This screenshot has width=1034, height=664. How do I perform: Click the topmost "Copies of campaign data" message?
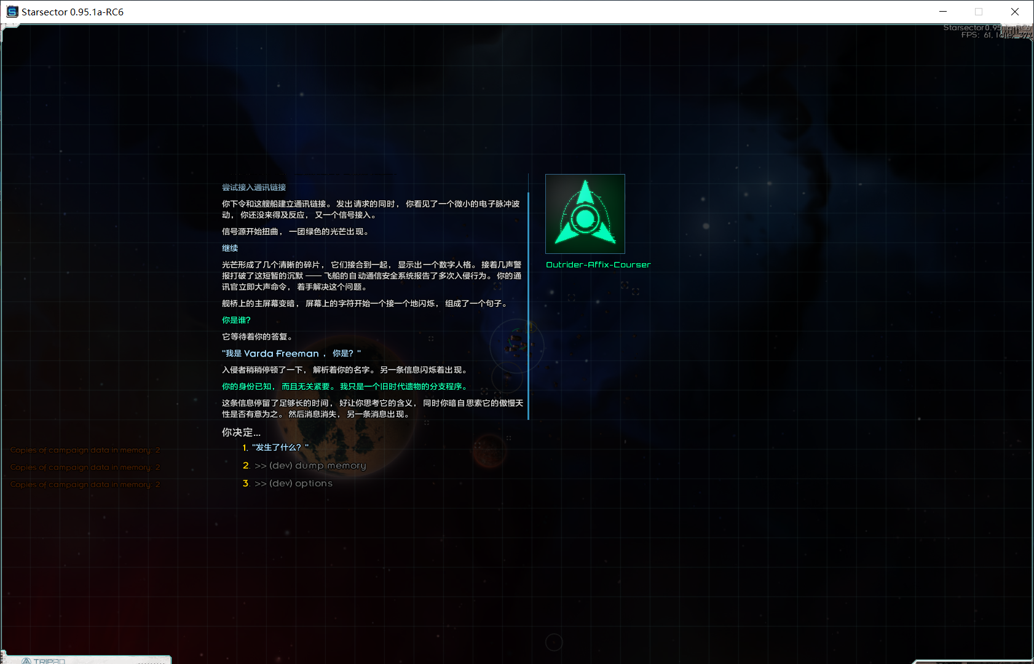click(85, 450)
